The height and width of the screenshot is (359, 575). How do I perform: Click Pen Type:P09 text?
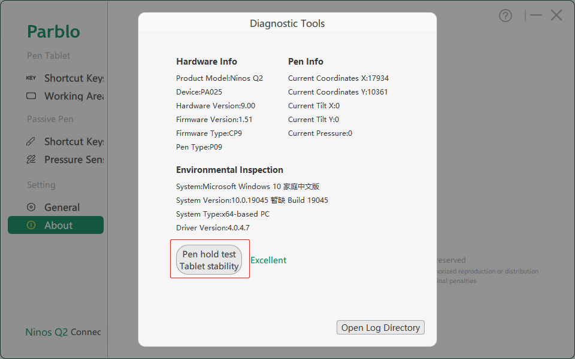pyautogui.click(x=199, y=147)
